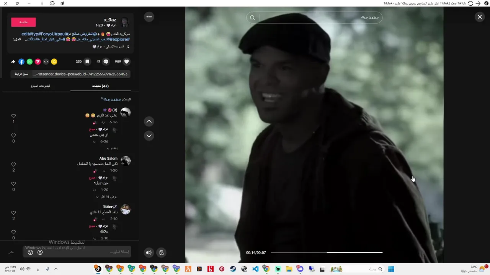Share the video to WhatsApp
This screenshot has width=490, height=275.
[29, 61]
